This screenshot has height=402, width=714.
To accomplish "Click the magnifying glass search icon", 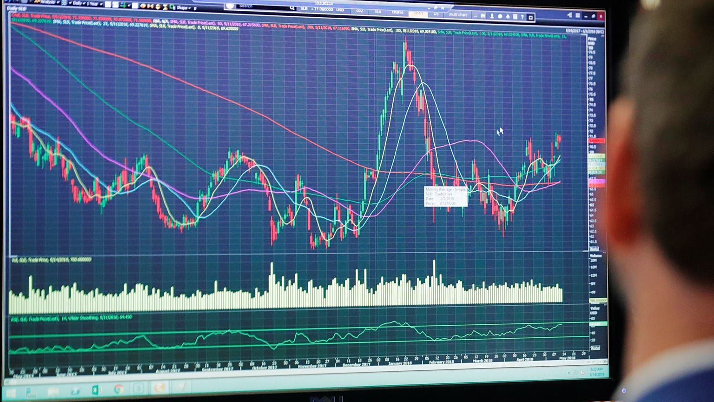I will (292, 7).
